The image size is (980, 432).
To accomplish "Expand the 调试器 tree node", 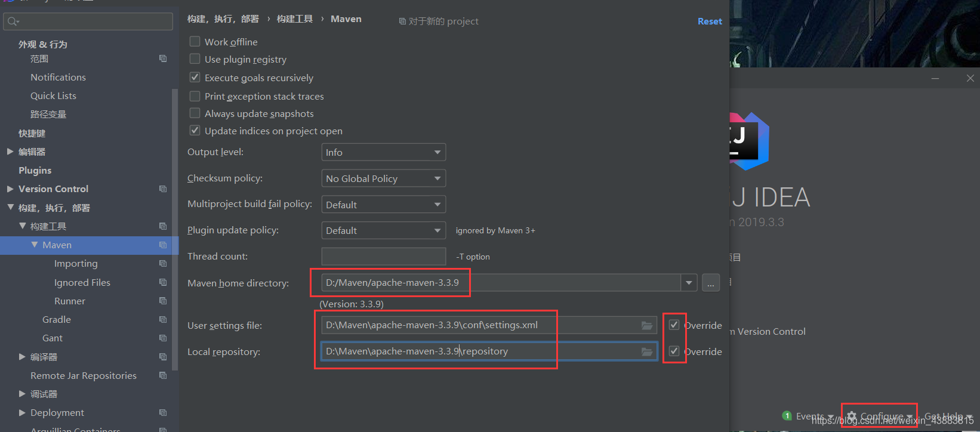I will pyautogui.click(x=22, y=394).
